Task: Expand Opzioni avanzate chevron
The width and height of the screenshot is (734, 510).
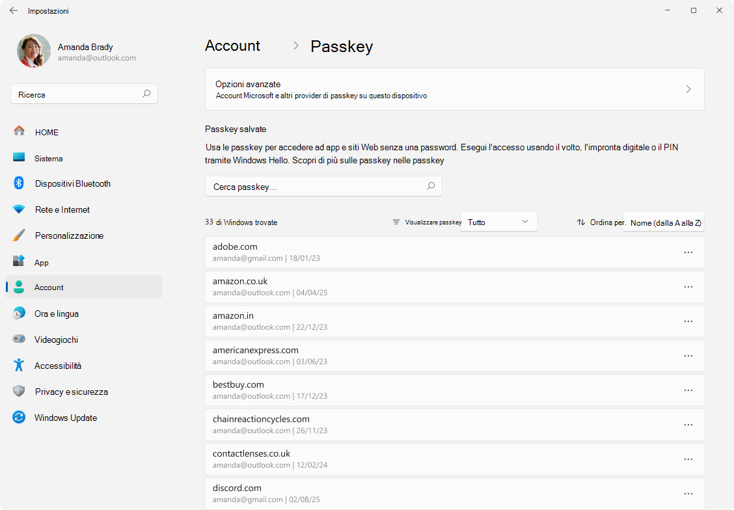Action: [x=688, y=89]
